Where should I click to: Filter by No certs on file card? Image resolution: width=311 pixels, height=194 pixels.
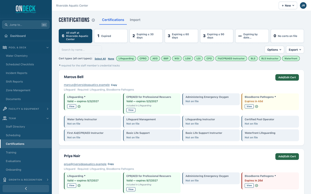[287, 36]
